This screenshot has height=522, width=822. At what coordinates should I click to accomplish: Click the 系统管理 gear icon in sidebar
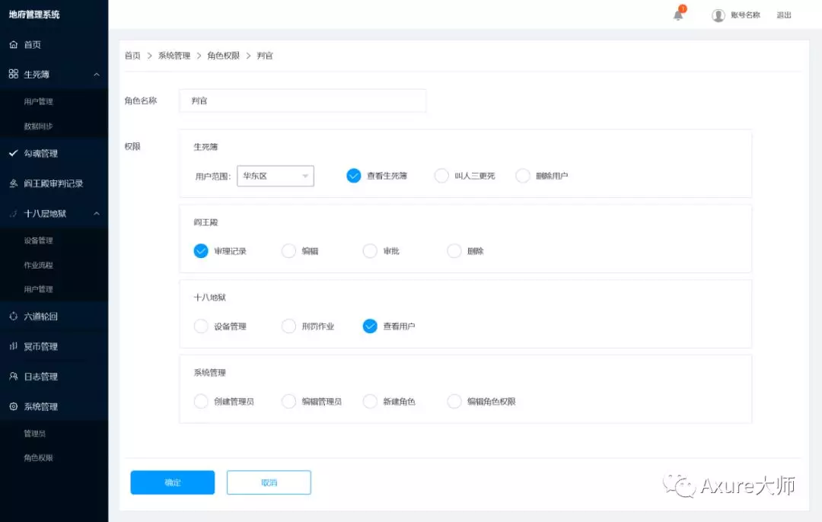click(x=14, y=406)
